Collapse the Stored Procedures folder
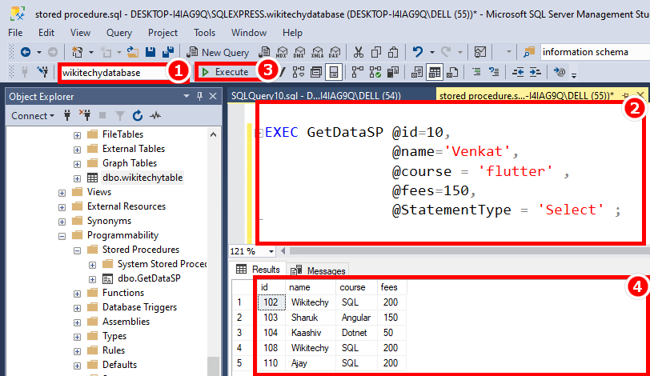Screen dimensions: 650x376 pos(77,250)
